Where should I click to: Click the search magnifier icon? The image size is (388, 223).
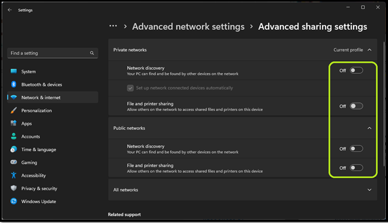point(92,53)
